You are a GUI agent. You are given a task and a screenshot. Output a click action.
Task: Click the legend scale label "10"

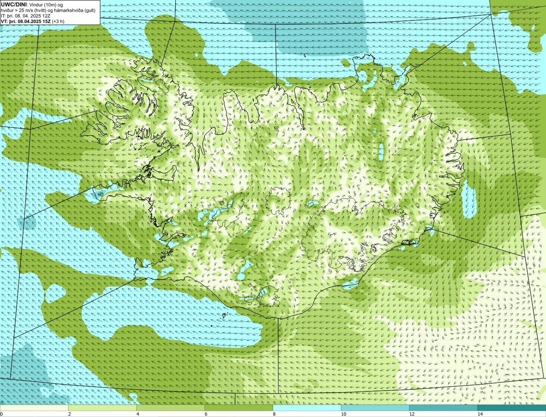coord(343,414)
